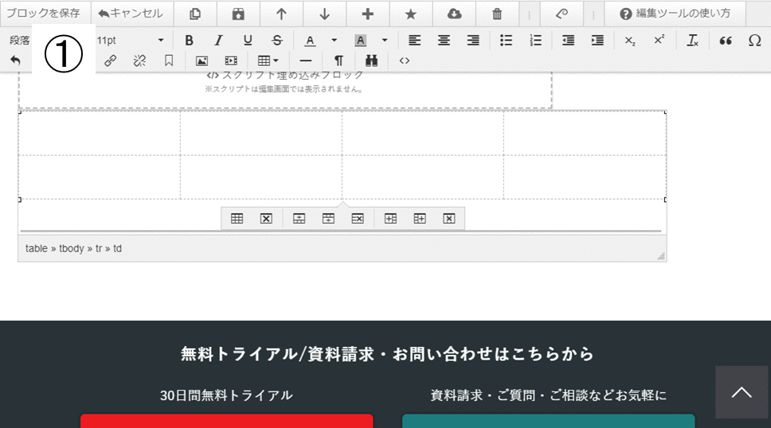The width and height of the screenshot is (771, 428).
Task: Insert a numbered list
Action: (535, 41)
